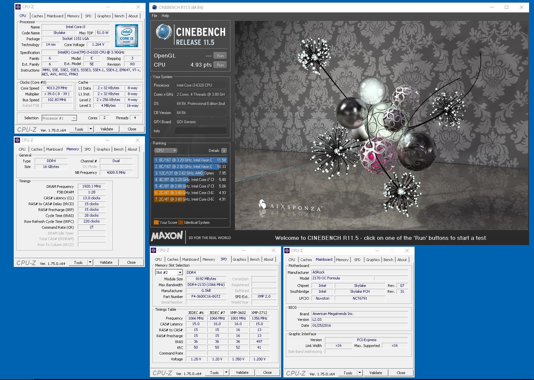Switch to About tab in the Mainboard window
Image resolution: width=534 pixels, height=380 pixels.
(x=402, y=260)
